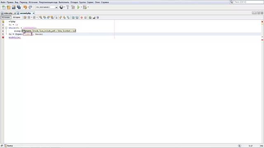
Task: Click the Previous Bookmark icon
Action: (61, 17)
